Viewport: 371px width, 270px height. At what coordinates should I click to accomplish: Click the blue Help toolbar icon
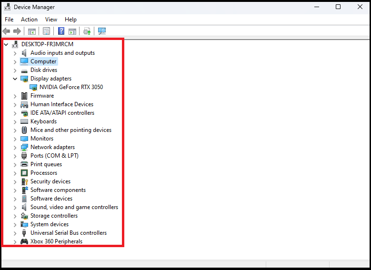tap(61, 31)
